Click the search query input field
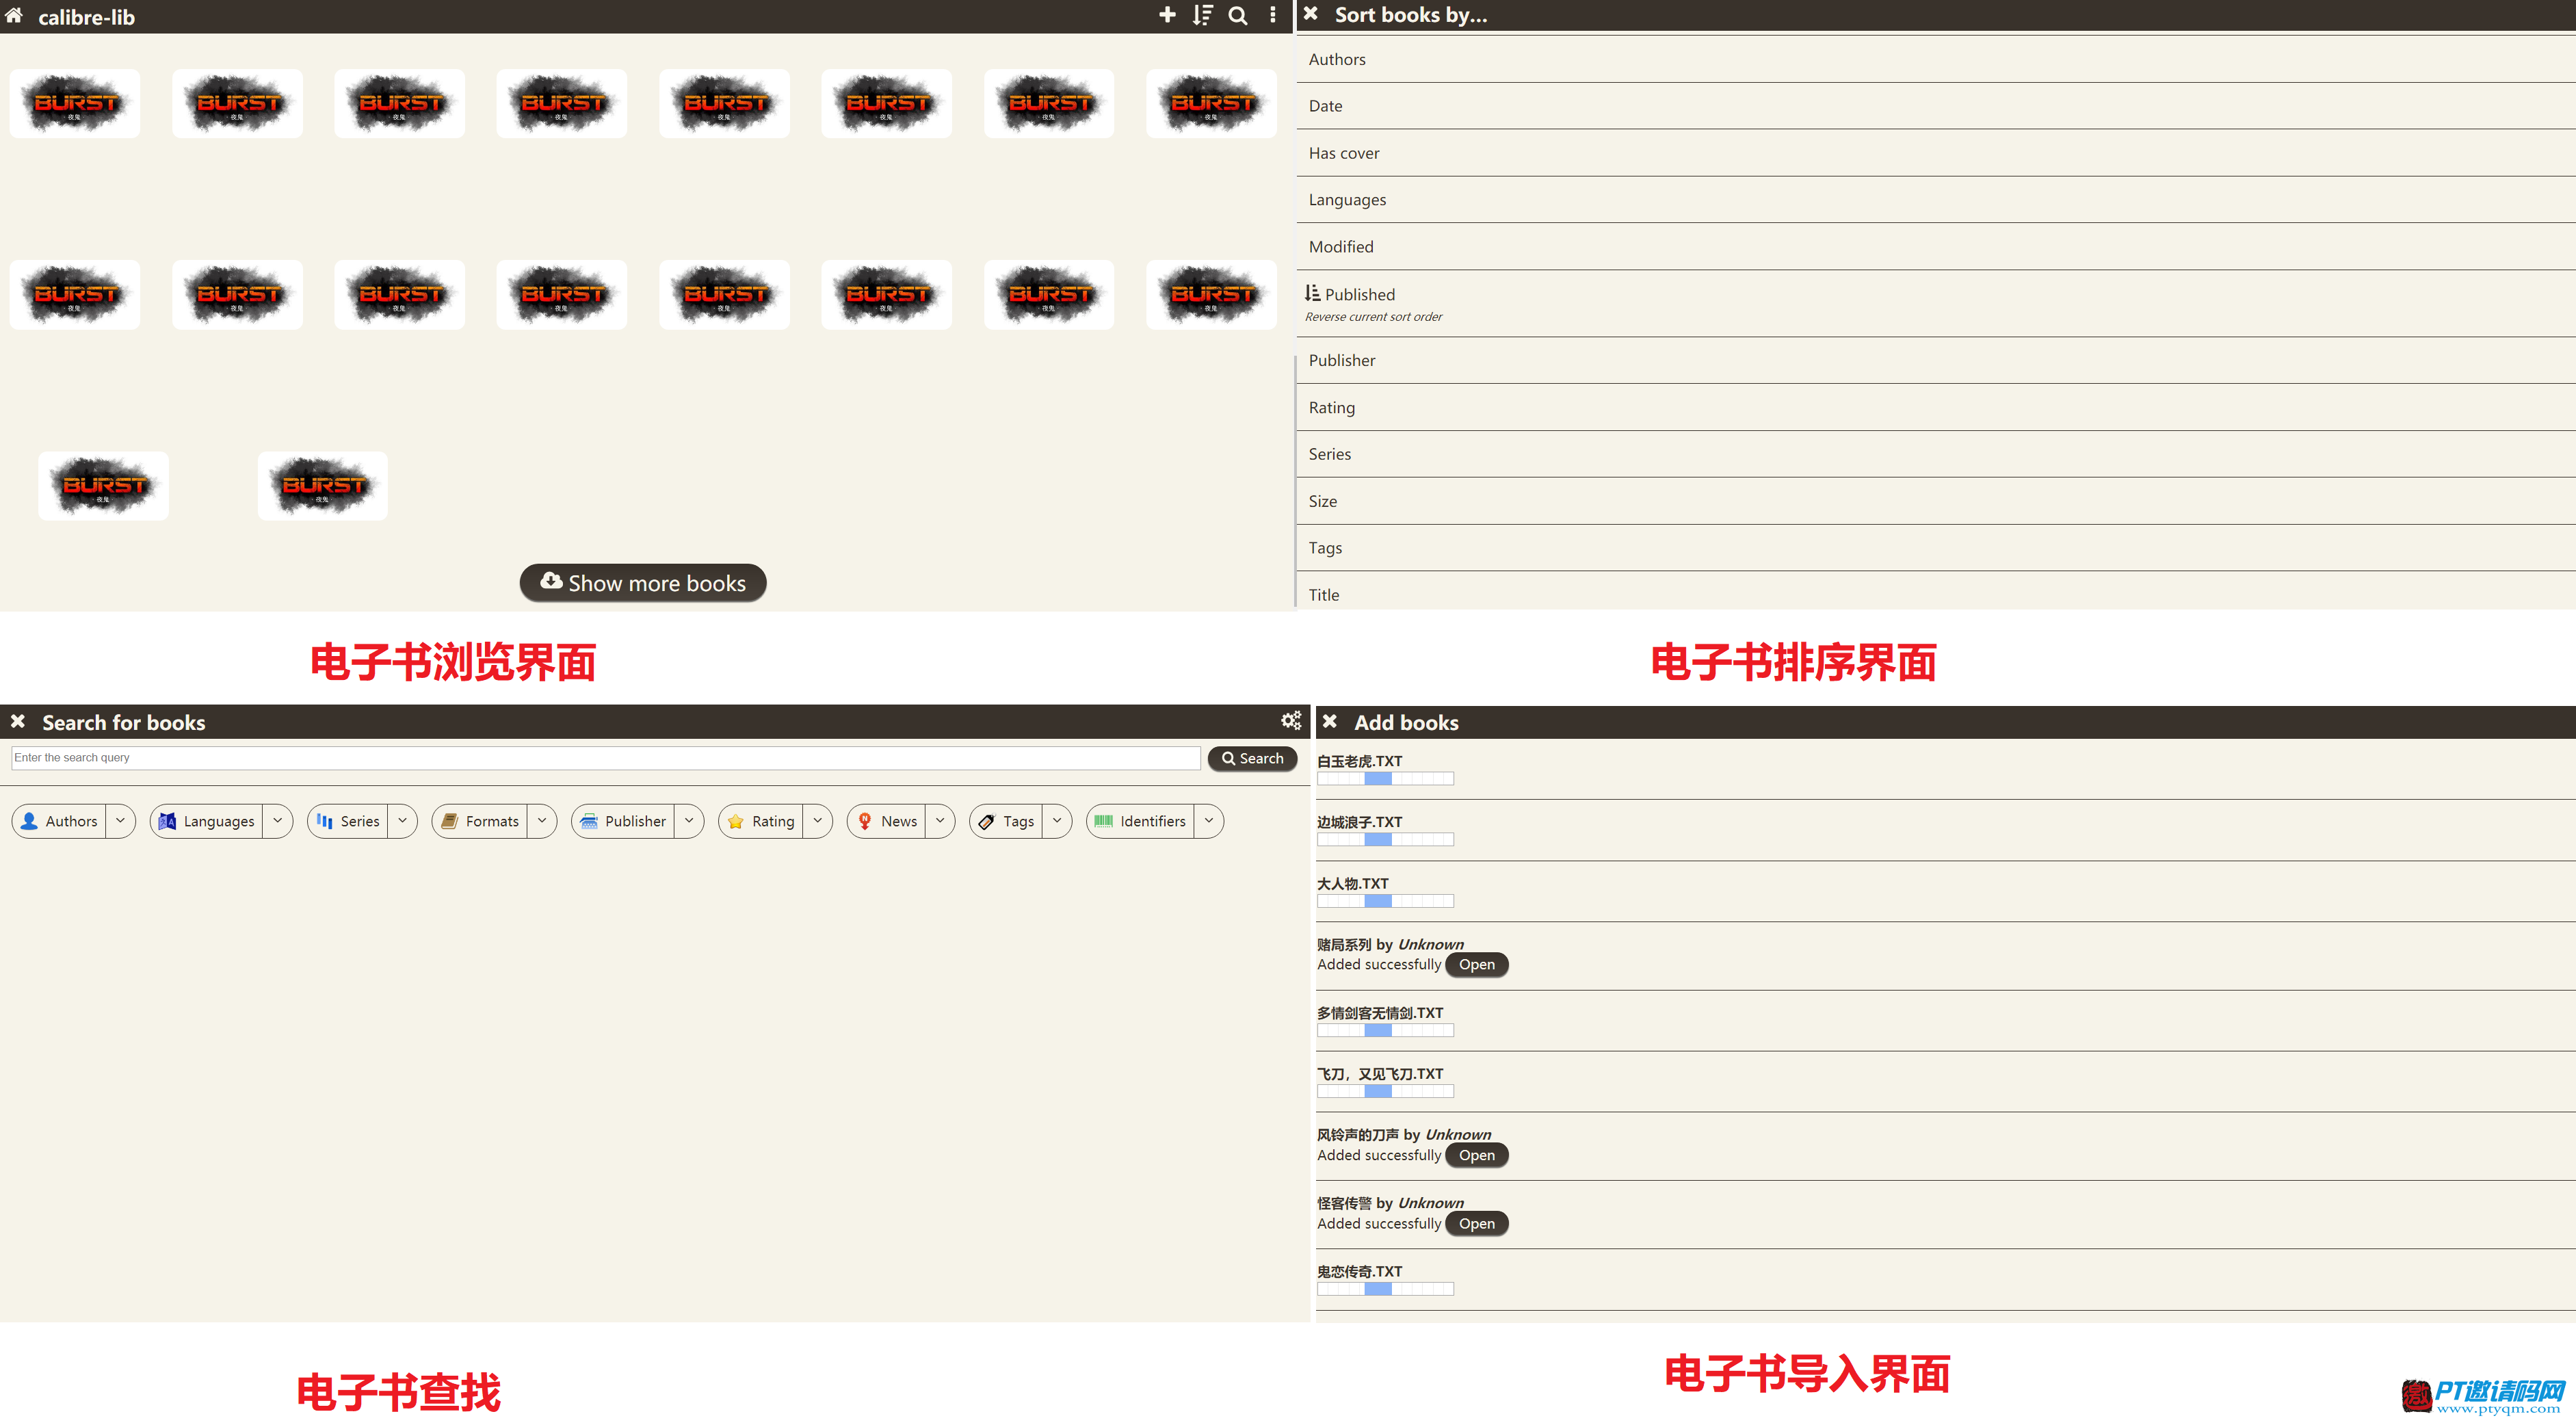Image resolution: width=2576 pixels, height=1427 pixels. click(606, 758)
